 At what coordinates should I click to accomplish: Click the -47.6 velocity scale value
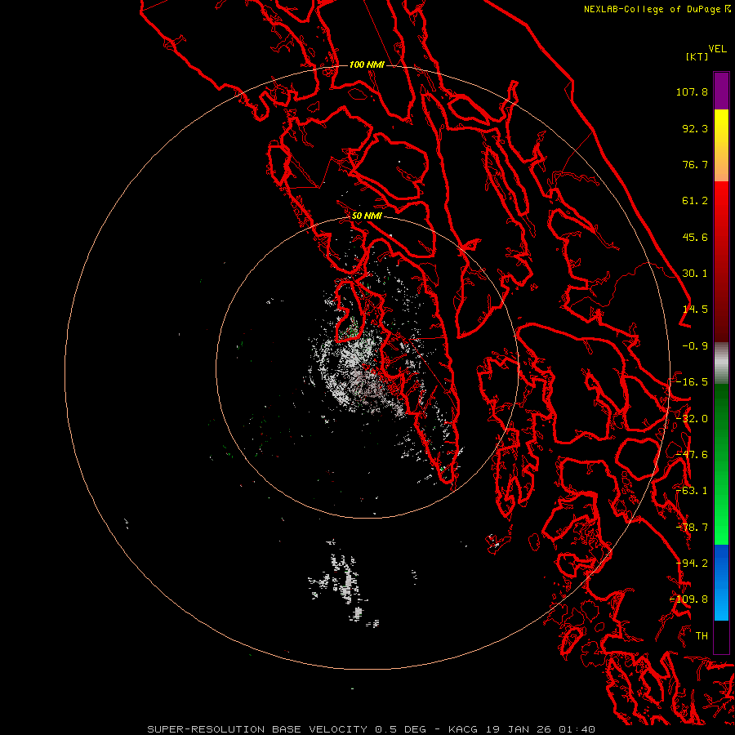pyautogui.click(x=692, y=454)
